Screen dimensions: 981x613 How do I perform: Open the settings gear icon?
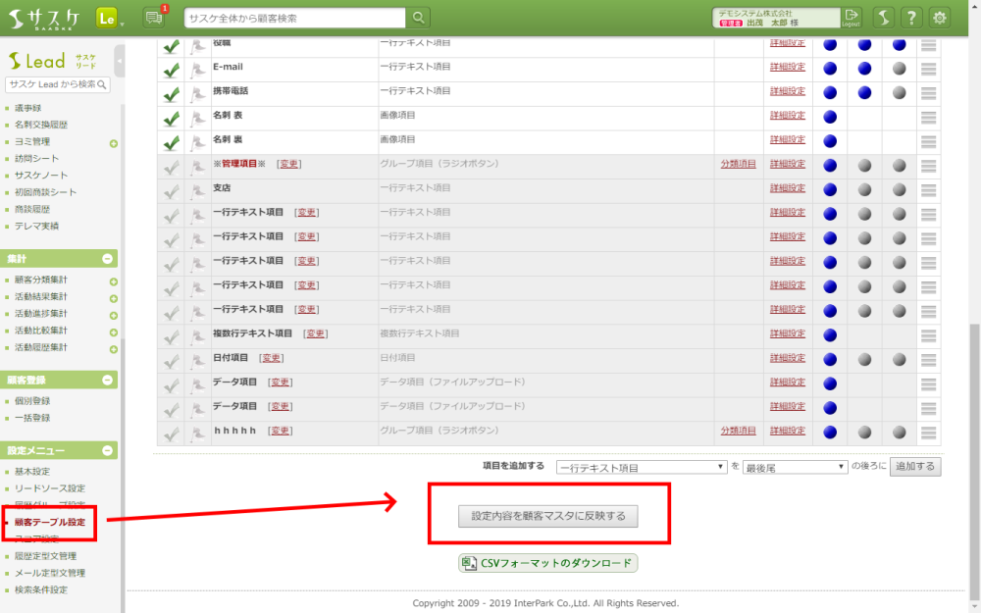point(940,18)
